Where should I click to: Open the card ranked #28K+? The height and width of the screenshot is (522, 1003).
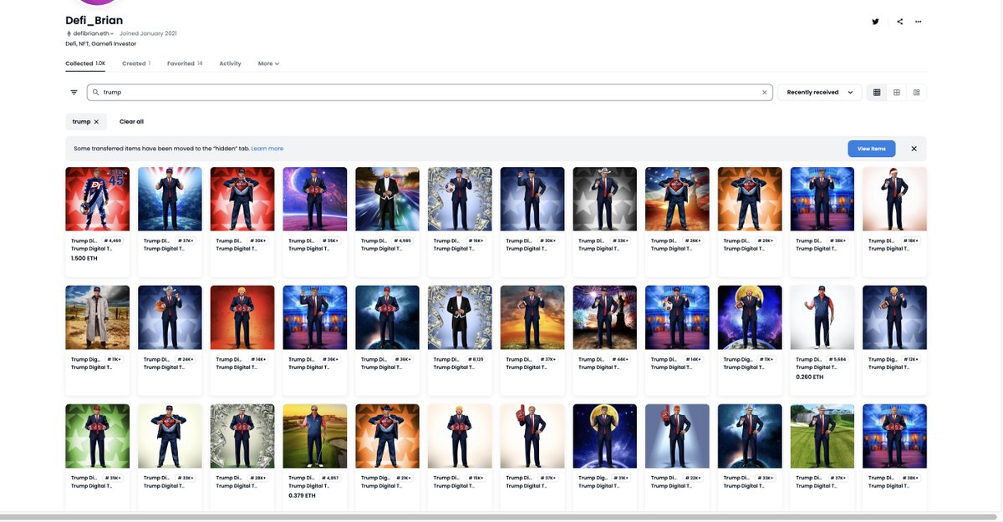pyautogui.click(x=242, y=457)
